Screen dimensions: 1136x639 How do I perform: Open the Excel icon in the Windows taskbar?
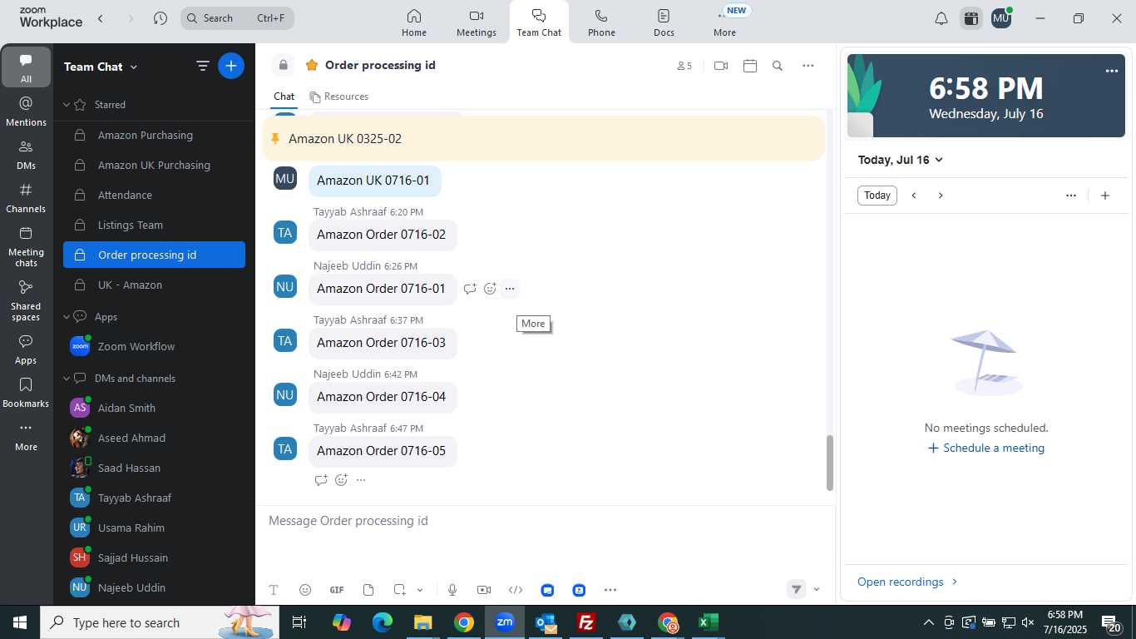(708, 622)
